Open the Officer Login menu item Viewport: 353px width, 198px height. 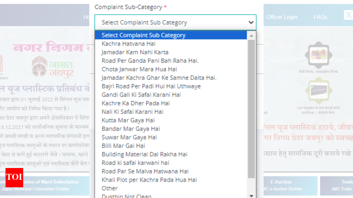282,17
